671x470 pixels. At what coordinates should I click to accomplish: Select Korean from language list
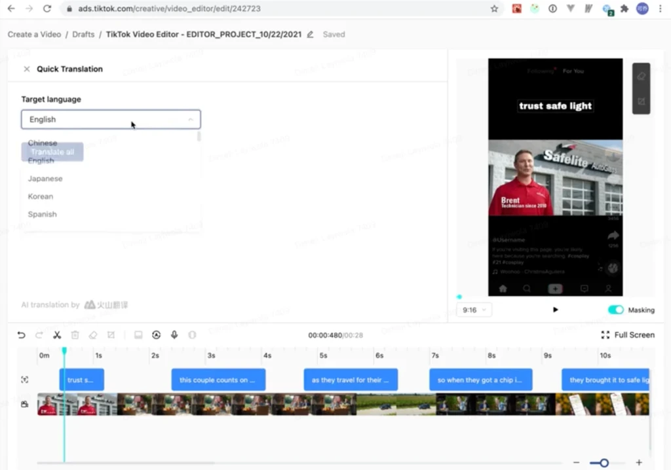point(41,196)
